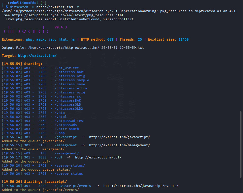Click the /.htaccess_sc result path

click(68, 96)
